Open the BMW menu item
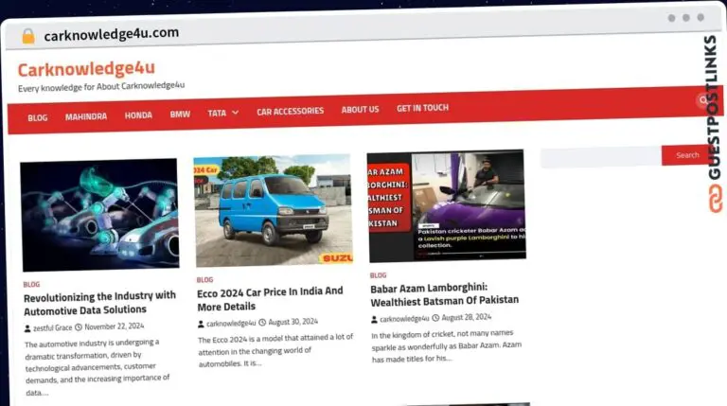Image resolution: width=727 pixels, height=406 pixels. (x=180, y=114)
